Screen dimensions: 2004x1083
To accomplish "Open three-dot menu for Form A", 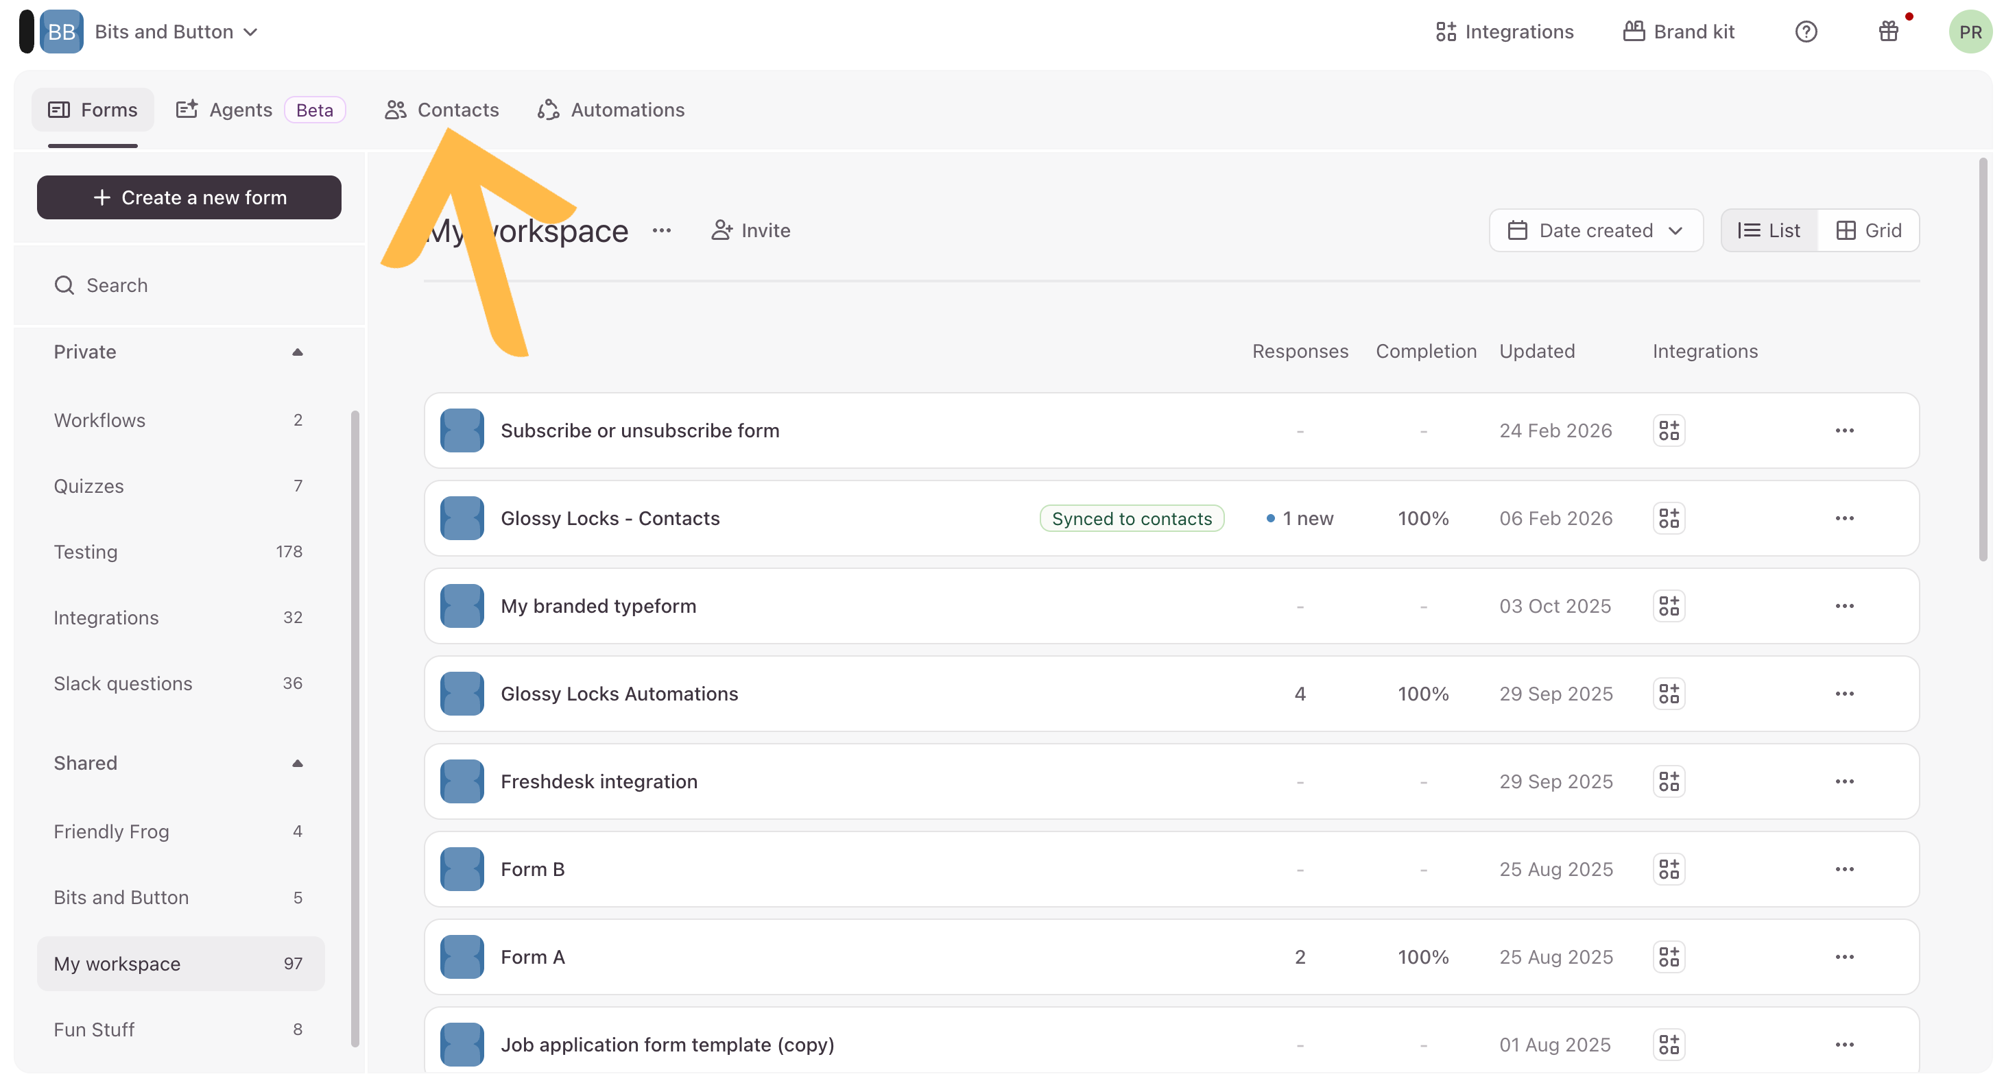I will [1844, 957].
